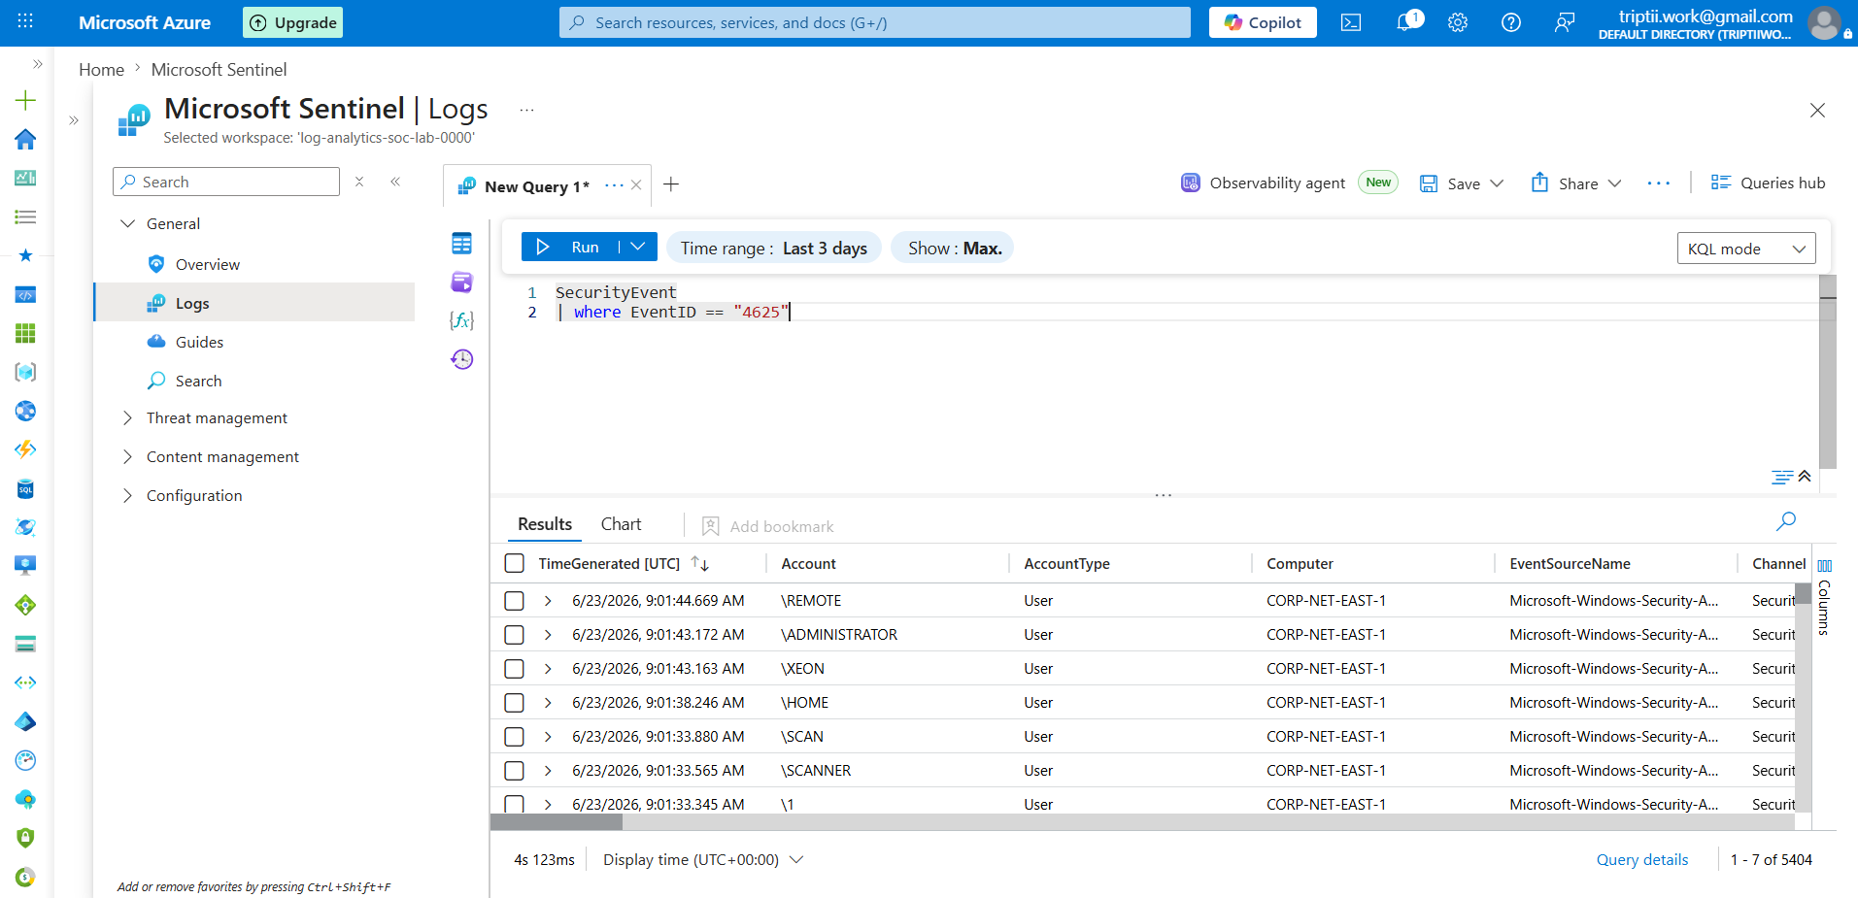Check the \HOME row checkbox
This screenshot has width=1858, height=898.
coord(515,703)
